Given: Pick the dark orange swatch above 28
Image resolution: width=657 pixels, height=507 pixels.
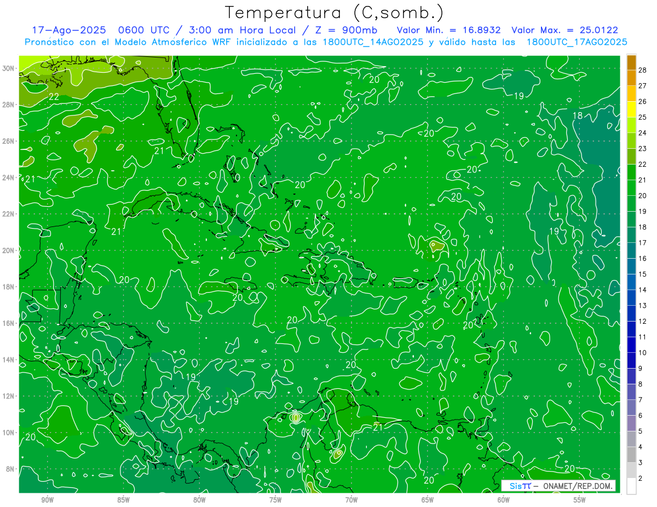Looking at the screenshot, I should (x=631, y=62).
